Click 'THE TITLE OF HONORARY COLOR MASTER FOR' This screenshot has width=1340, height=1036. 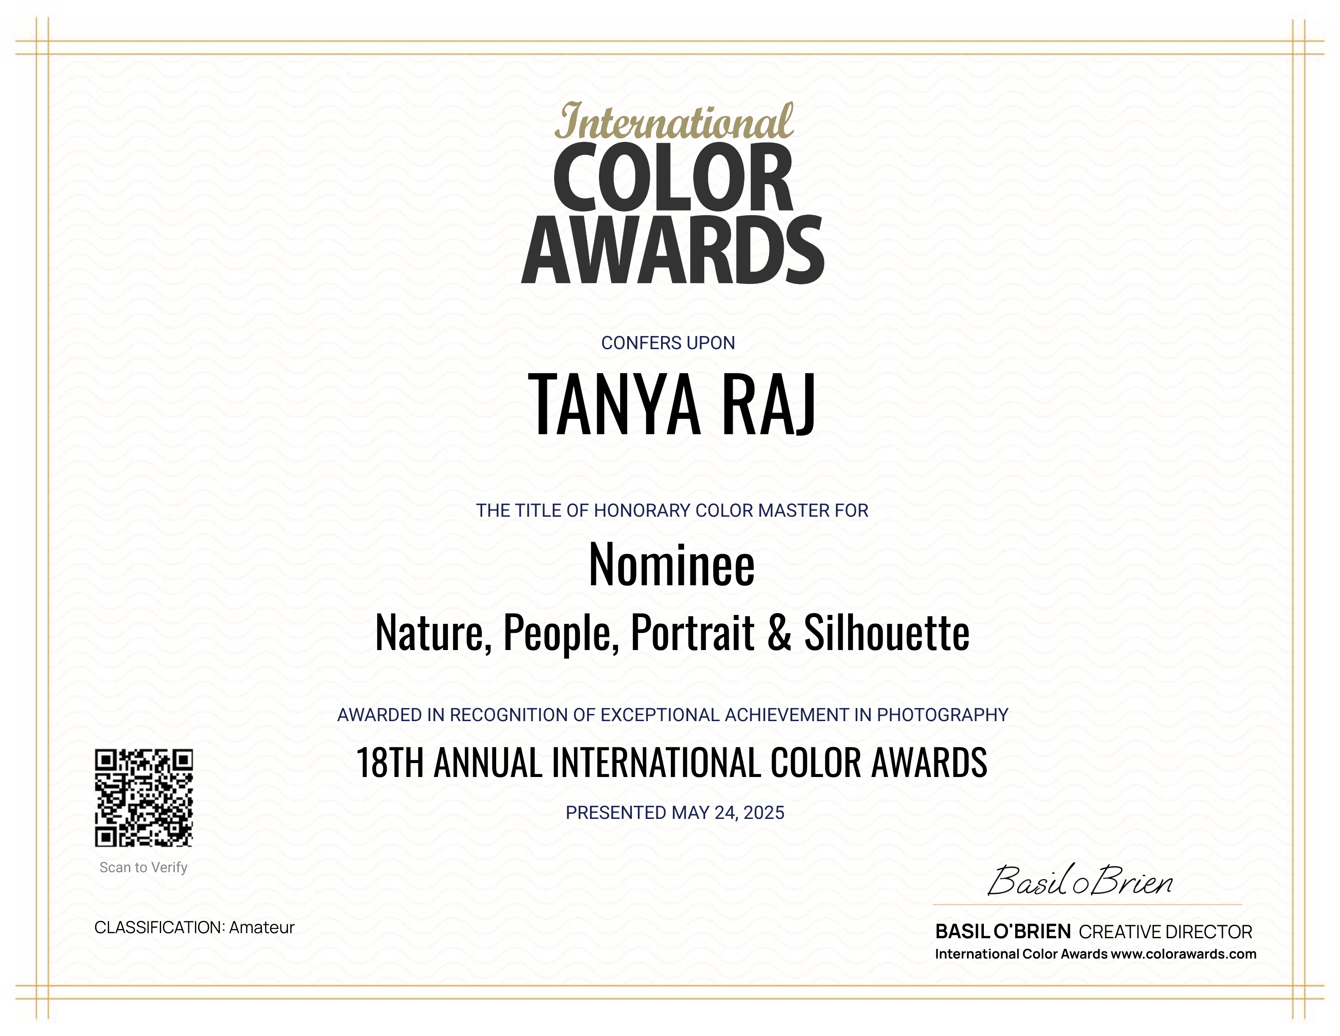click(x=673, y=511)
